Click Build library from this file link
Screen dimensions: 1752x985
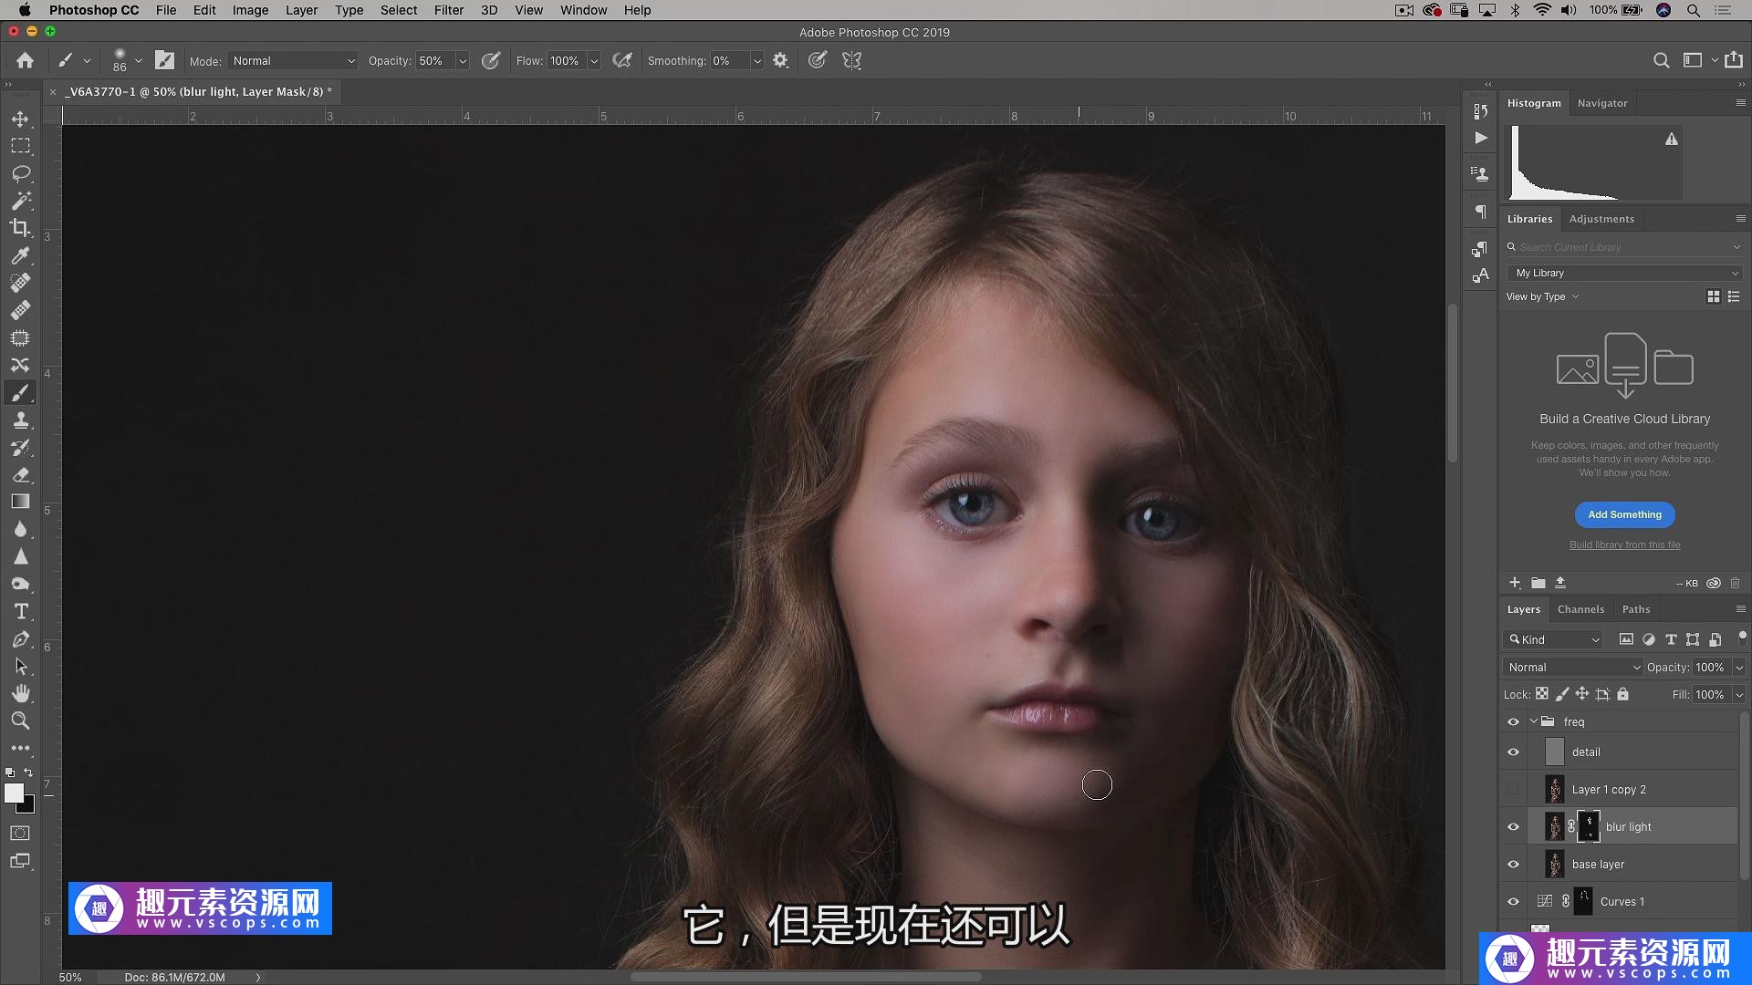pyautogui.click(x=1624, y=544)
